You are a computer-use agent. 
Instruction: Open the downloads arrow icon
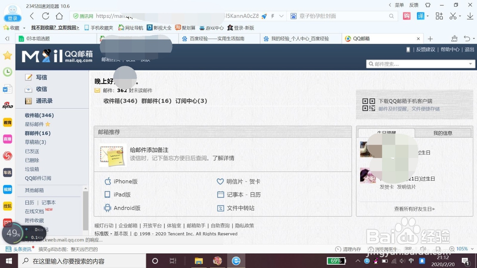click(x=470, y=16)
